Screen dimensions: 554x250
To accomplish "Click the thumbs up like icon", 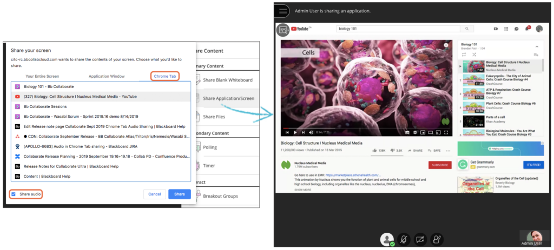I will (x=374, y=151).
